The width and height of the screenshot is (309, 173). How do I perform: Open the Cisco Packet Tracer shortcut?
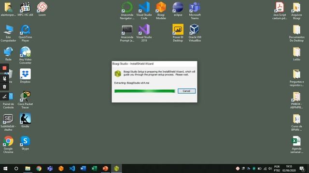pos(25,100)
